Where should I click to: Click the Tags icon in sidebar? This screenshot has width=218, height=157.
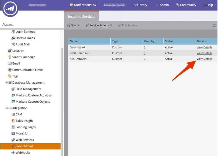(x=10, y=76)
